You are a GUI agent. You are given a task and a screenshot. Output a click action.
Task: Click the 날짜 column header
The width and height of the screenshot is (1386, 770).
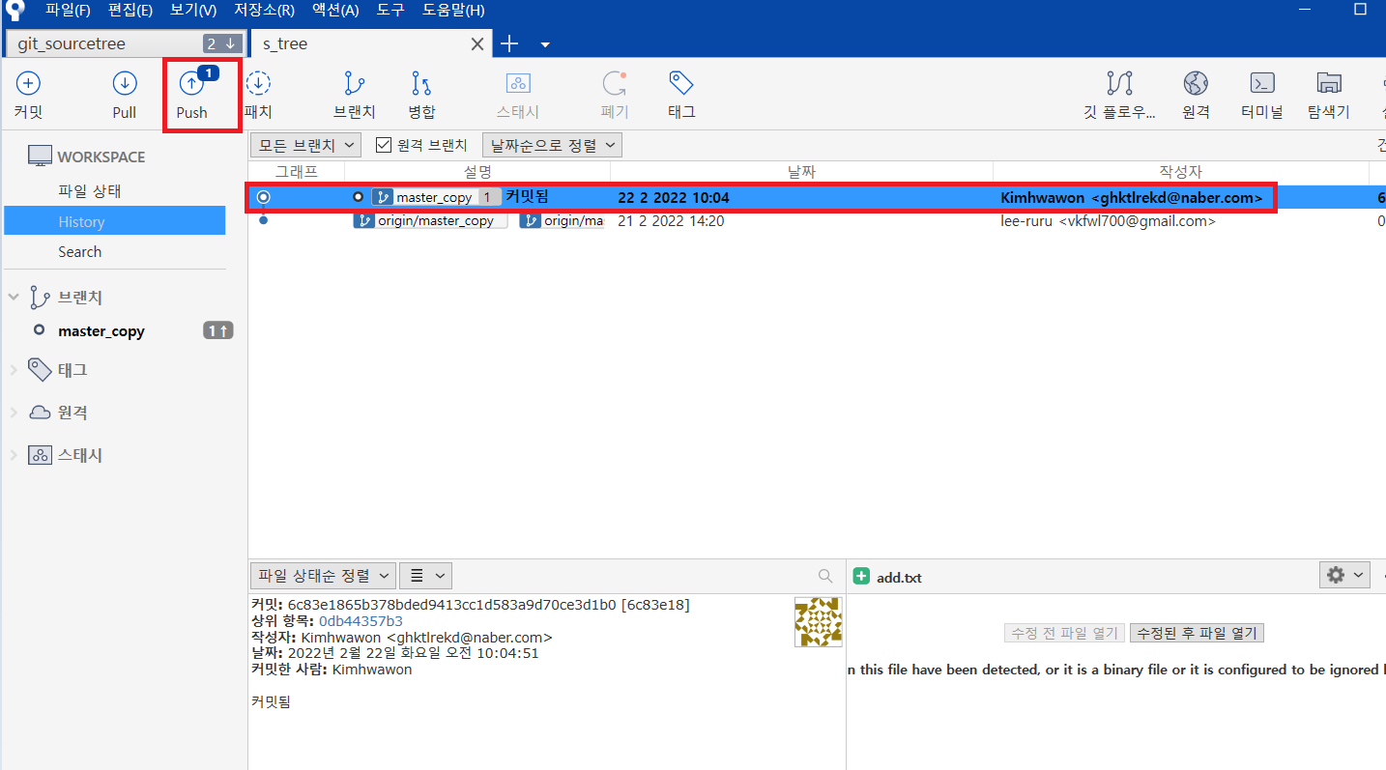[x=801, y=172]
